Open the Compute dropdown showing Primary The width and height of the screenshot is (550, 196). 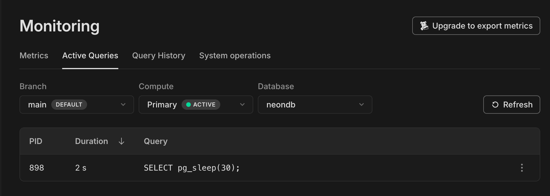click(196, 105)
